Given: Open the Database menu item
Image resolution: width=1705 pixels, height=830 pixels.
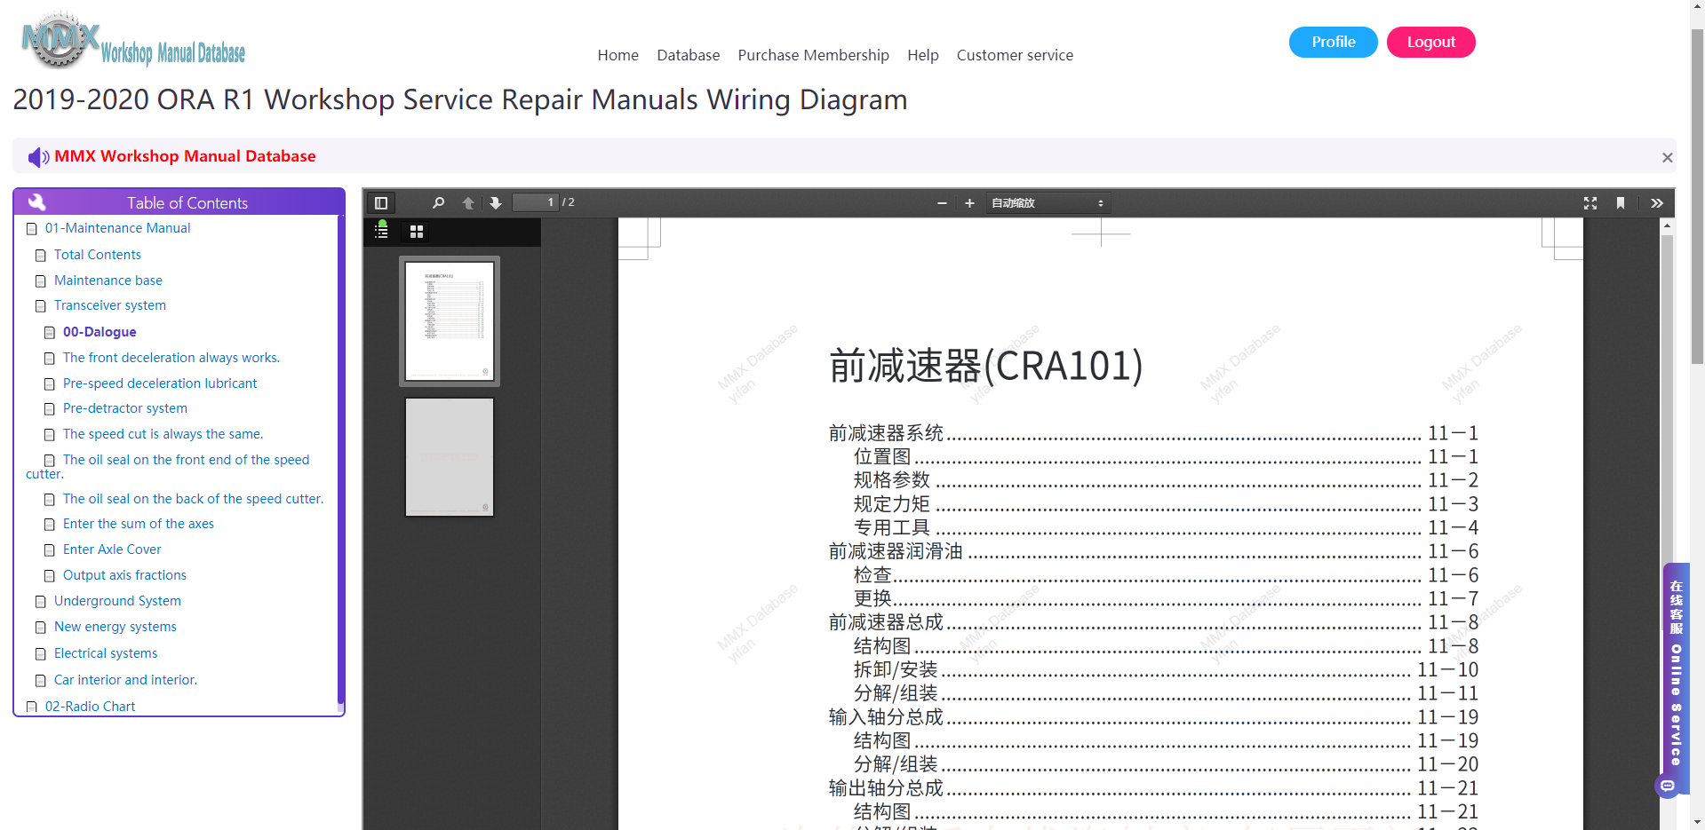Looking at the screenshot, I should [688, 55].
